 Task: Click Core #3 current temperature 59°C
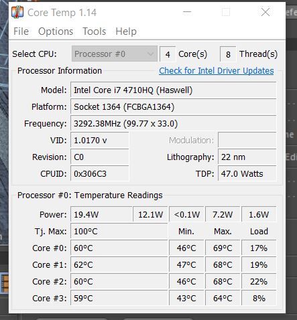click(119, 298)
